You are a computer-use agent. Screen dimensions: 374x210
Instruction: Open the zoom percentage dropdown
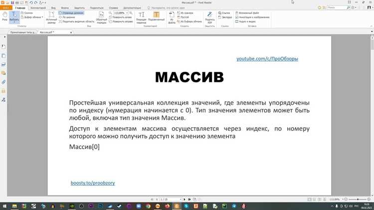pyautogui.click(x=127, y=13)
